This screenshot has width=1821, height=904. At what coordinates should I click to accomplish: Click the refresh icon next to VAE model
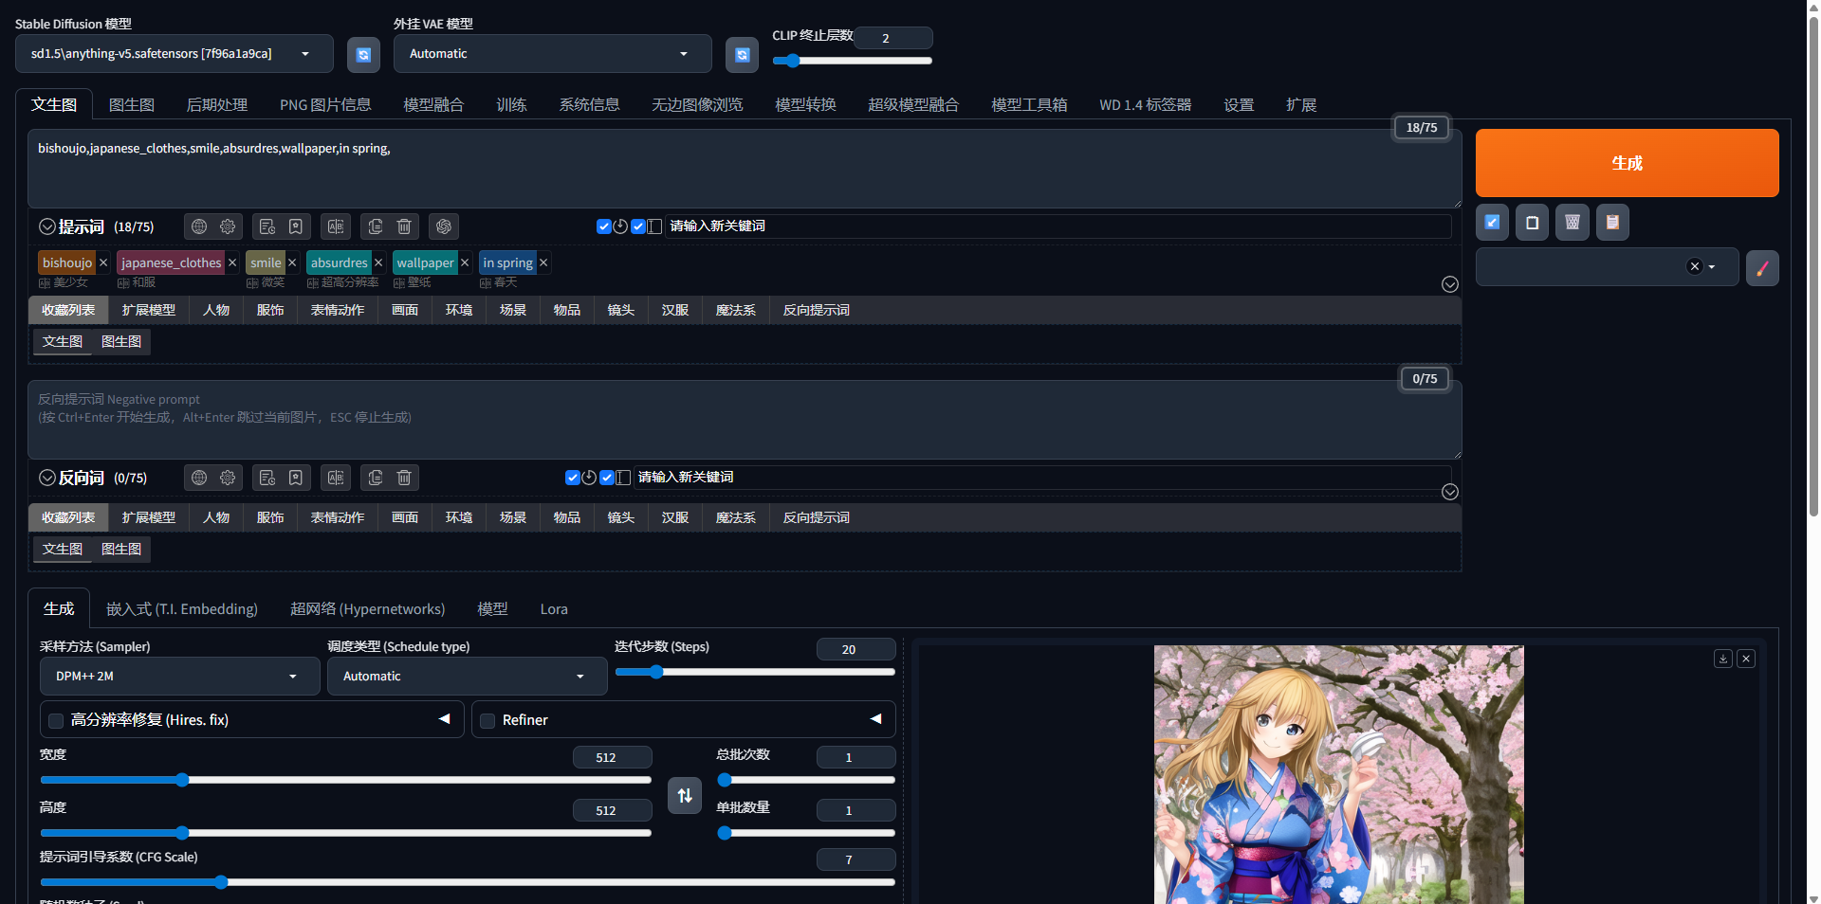coord(742,54)
